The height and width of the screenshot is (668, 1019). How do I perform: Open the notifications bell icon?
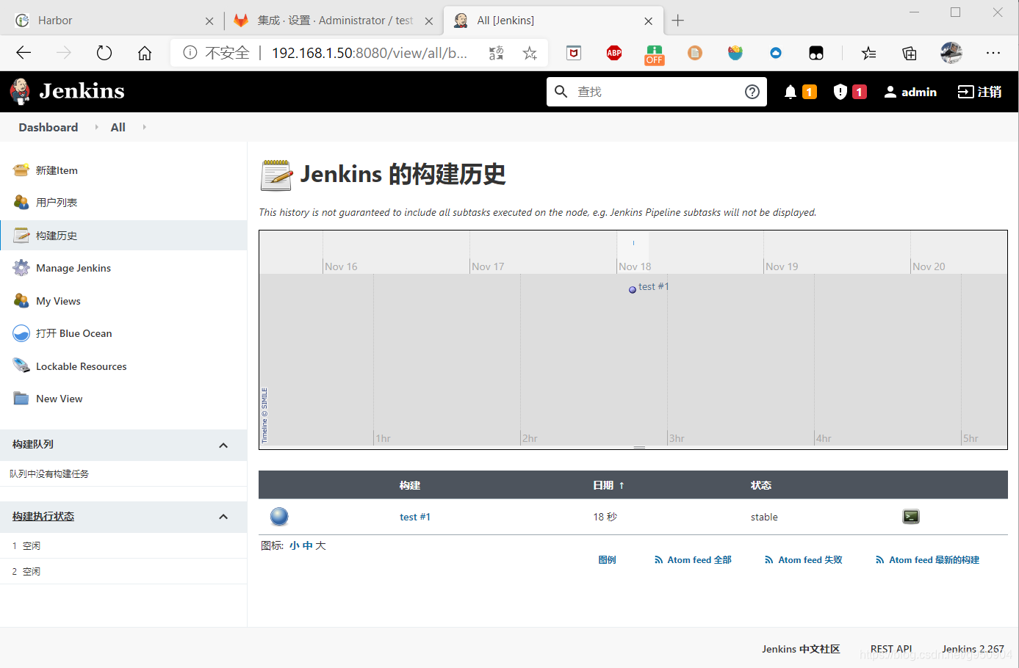pos(791,92)
